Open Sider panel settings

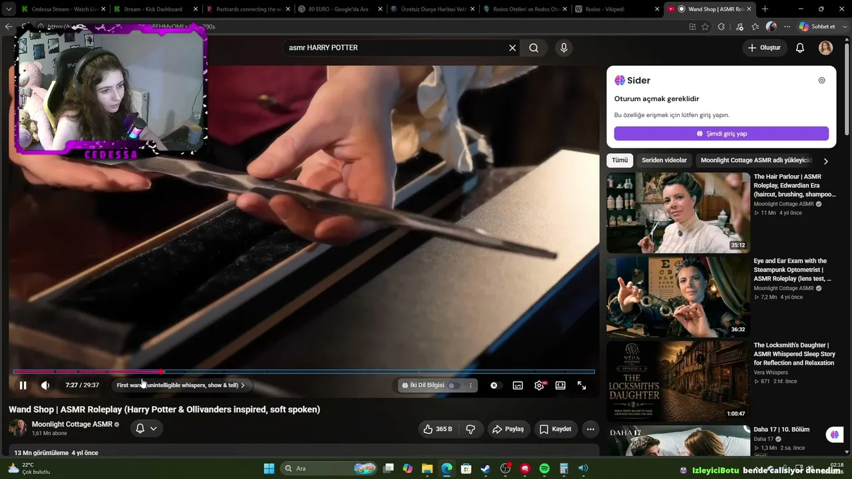tap(821, 80)
